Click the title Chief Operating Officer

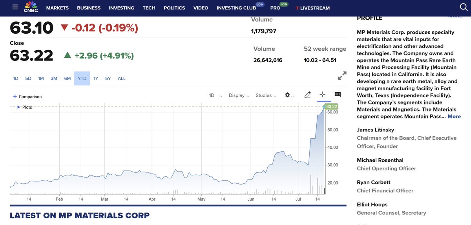tap(387, 168)
